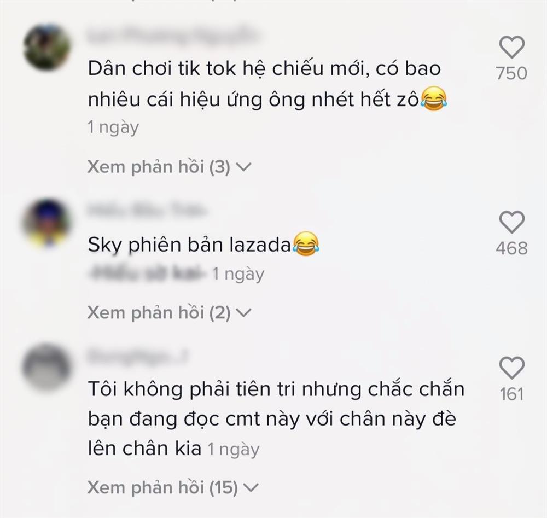Image resolution: width=547 pixels, height=518 pixels.
Task: Click blurred username above 'Tôi không phải tiên tri'
Action: 137,357
